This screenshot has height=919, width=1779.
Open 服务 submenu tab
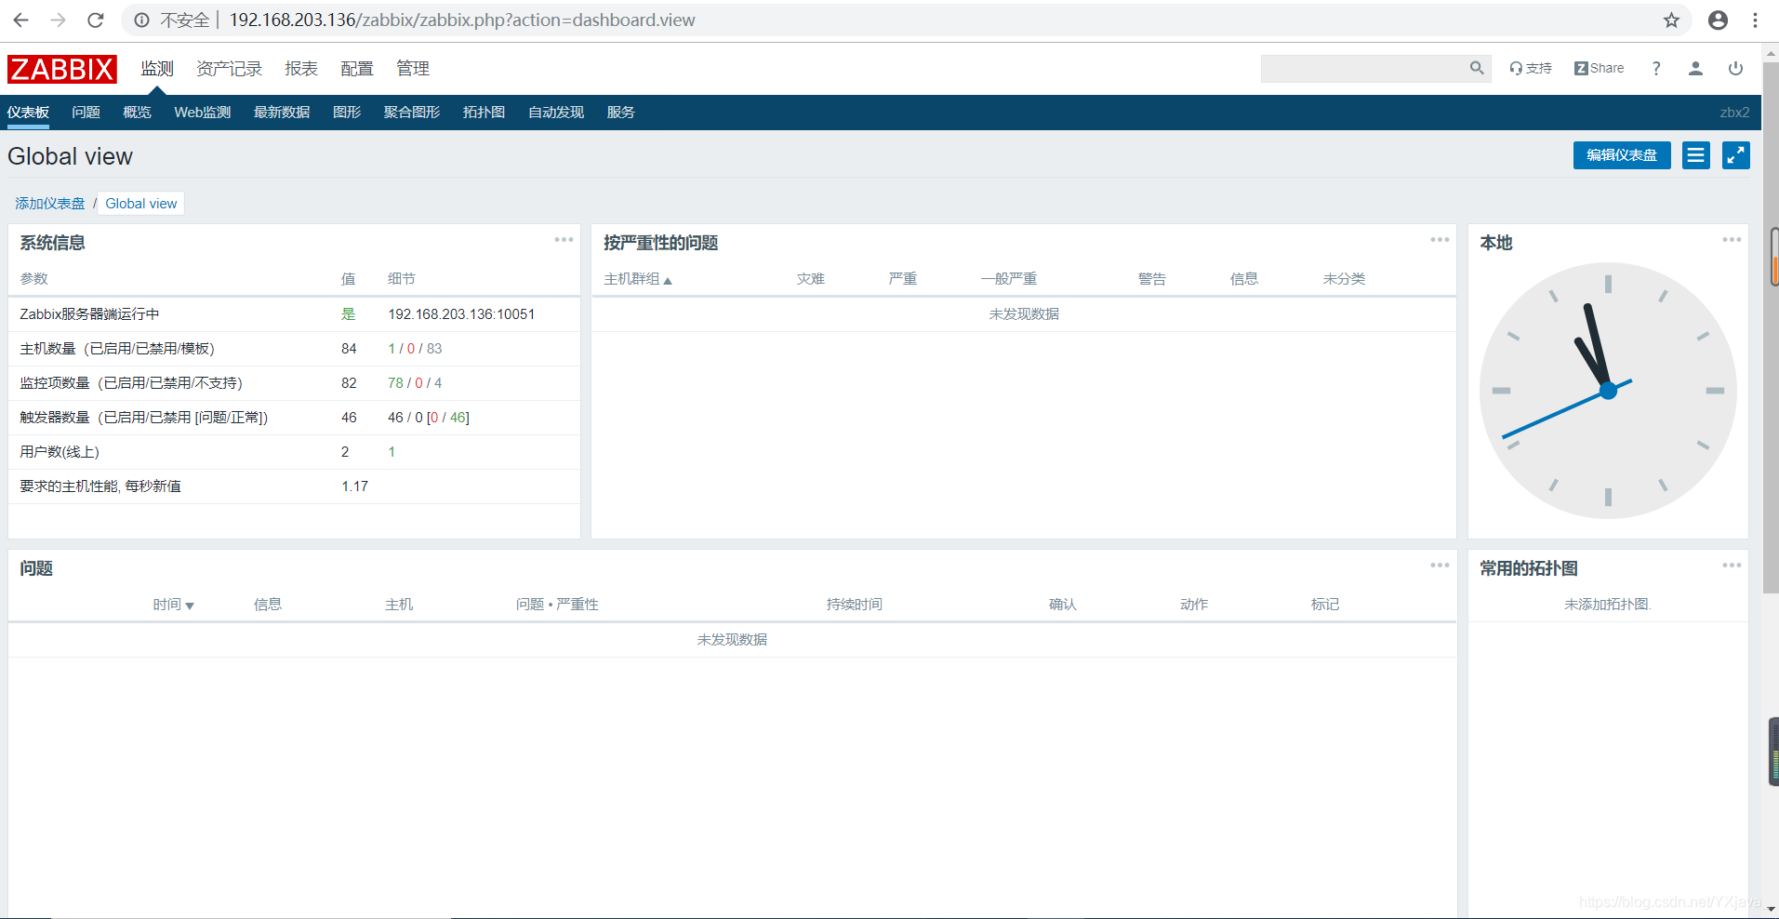[x=620, y=113]
